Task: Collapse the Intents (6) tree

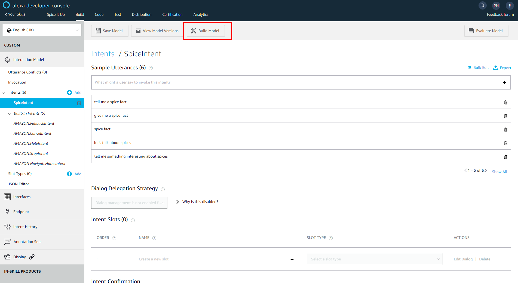Action: (4, 93)
